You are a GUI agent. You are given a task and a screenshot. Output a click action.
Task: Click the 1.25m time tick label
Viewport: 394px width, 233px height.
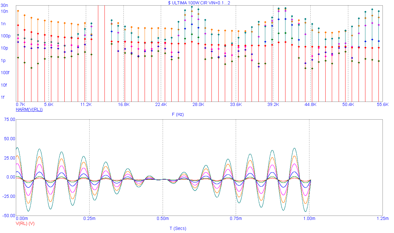[x=382, y=219]
